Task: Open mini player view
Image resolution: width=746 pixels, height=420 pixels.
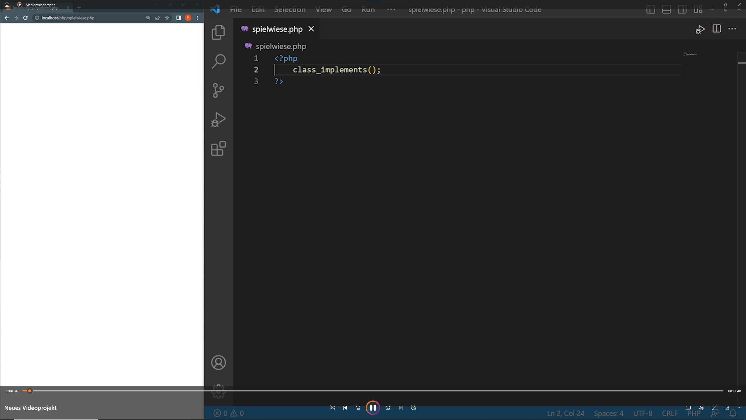Action: [727, 408]
